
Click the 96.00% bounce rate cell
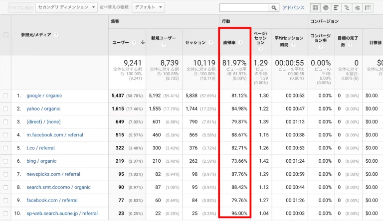(239, 214)
